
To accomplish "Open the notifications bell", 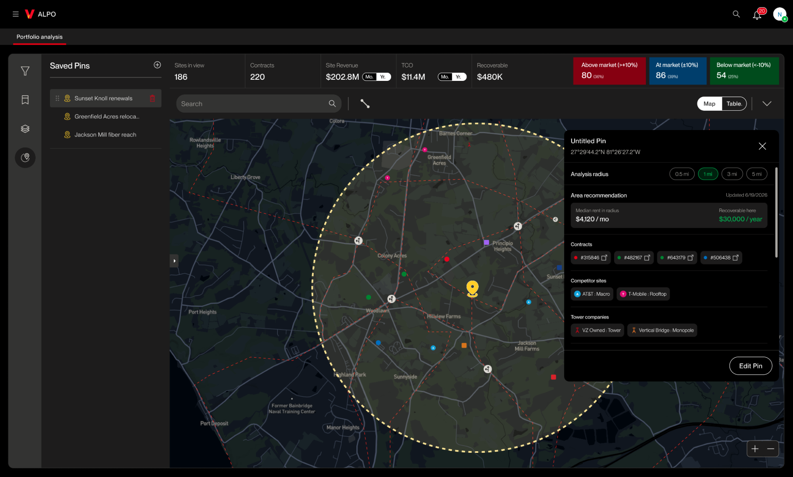I will click(757, 15).
